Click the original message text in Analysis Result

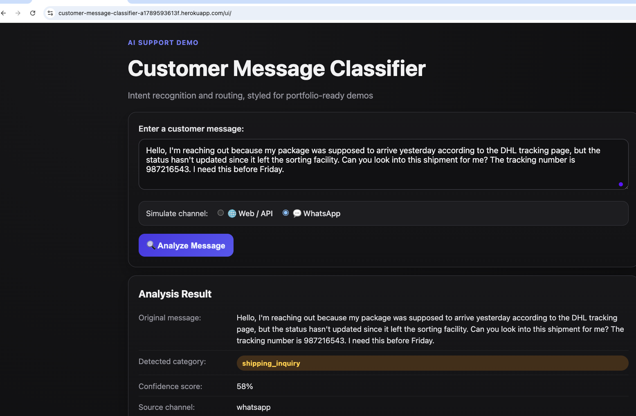pos(430,329)
